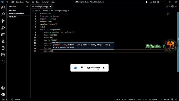Open the Accounts menu icon
Viewport: 179px width, 101px height.
[3, 88]
